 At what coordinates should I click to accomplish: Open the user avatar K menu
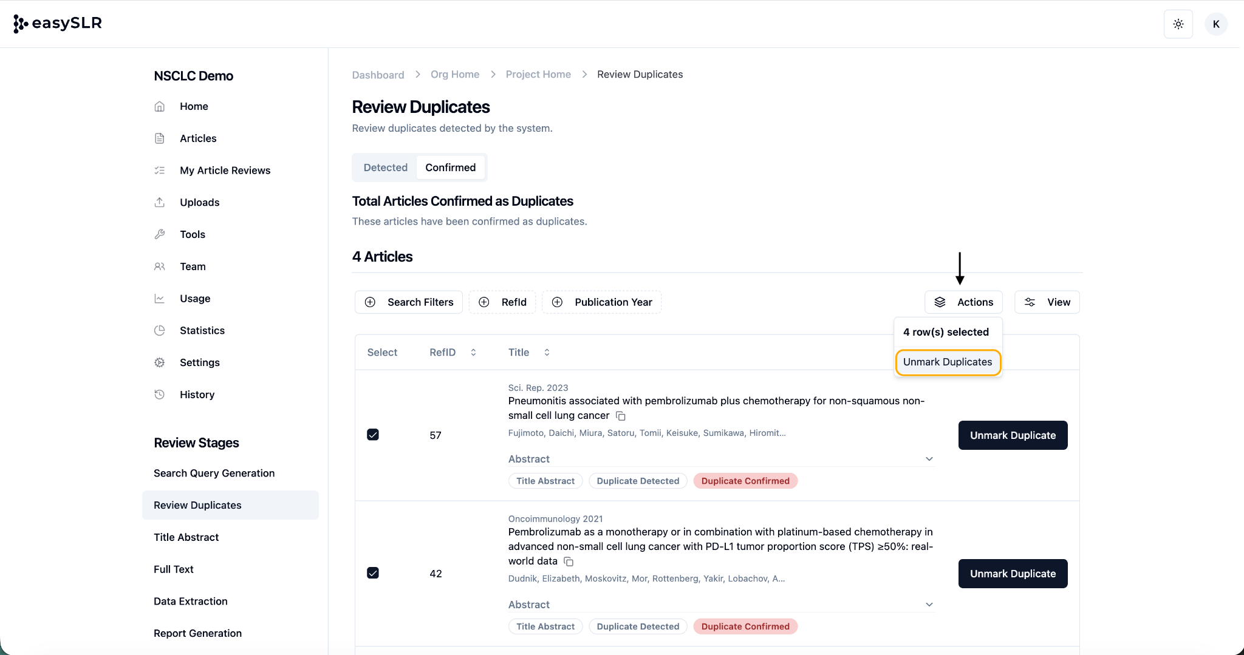click(1215, 24)
